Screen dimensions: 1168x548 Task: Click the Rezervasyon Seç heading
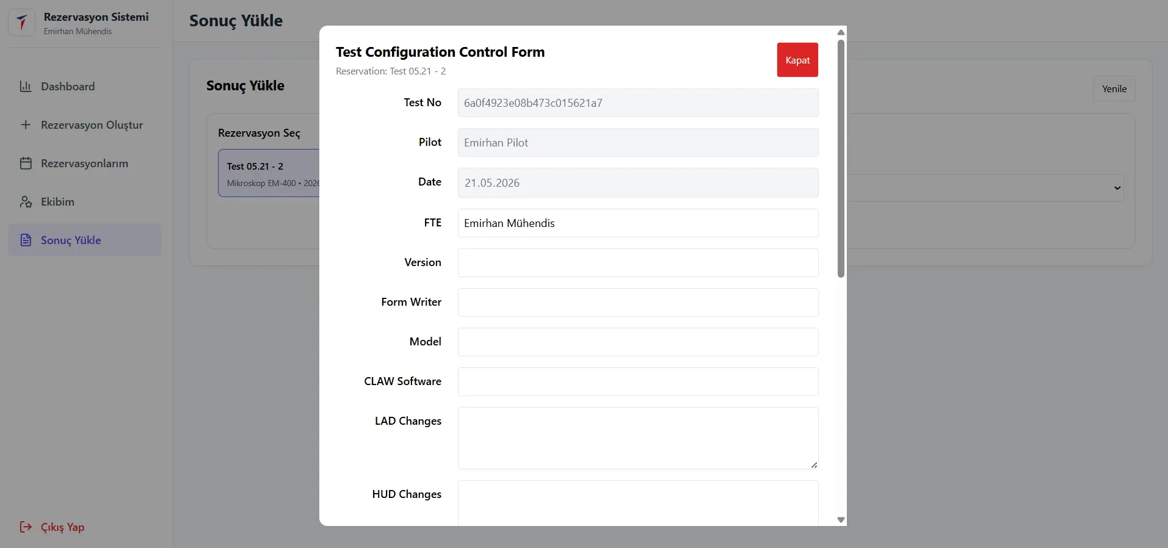point(259,133)
